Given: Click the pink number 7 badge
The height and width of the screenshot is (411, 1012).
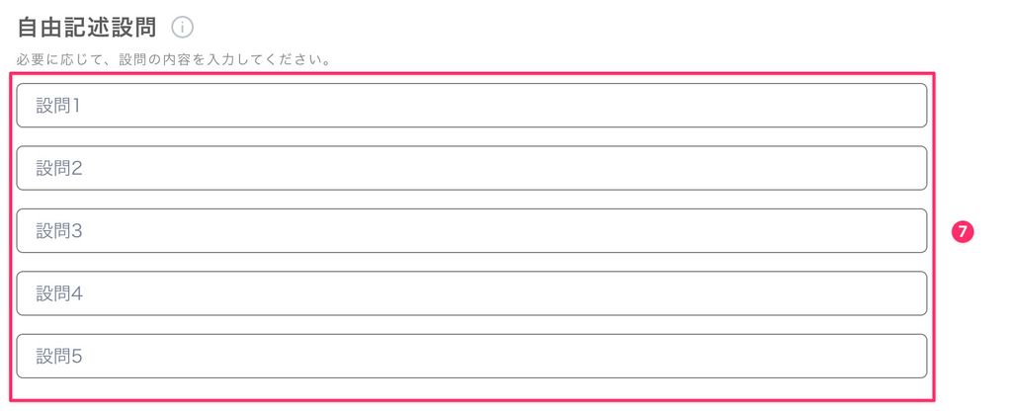Looking at the screenshot, I should (x=964, y=231).
